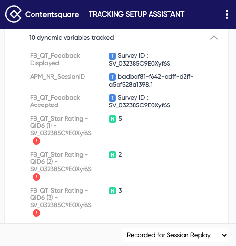Viewport: 236px width, 246px height.
Task: Select the FB_QT_Feedback Displayed variable label
Action: click(55, 59)
